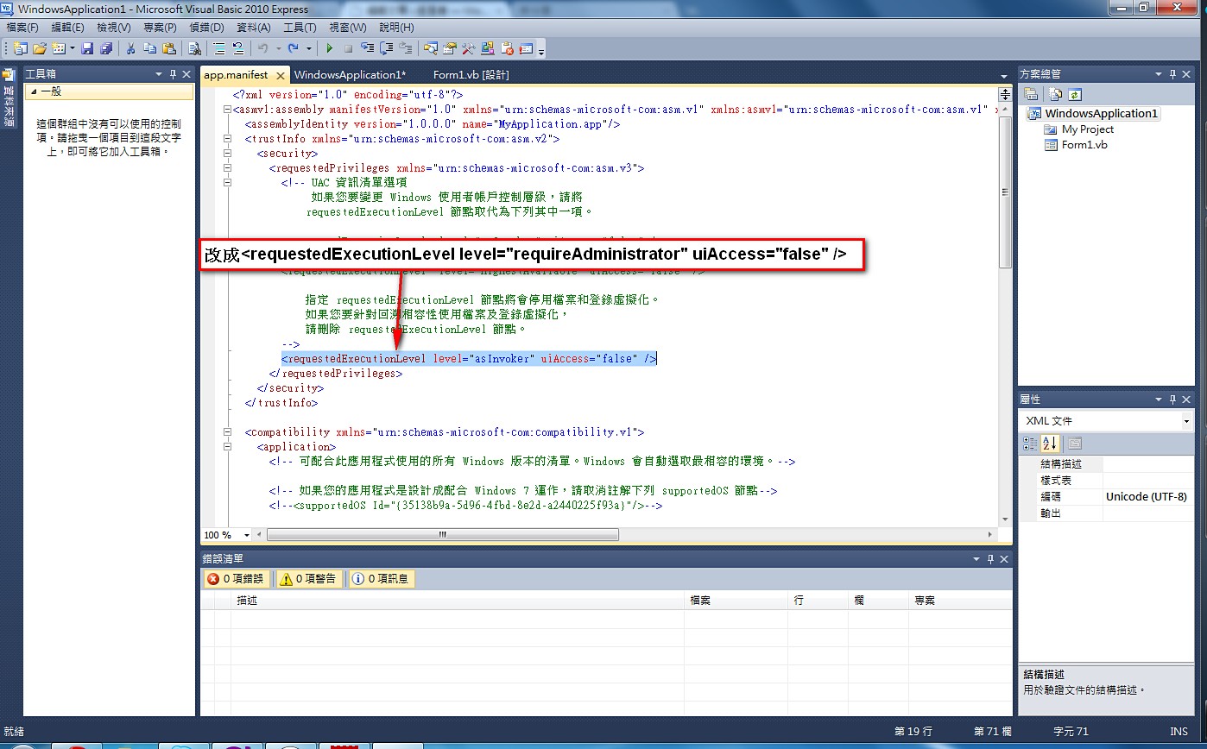Viewport: 1207px width, 749px height.
Task: Click the Save toolbar icon
Action: [x=87, y=48]
